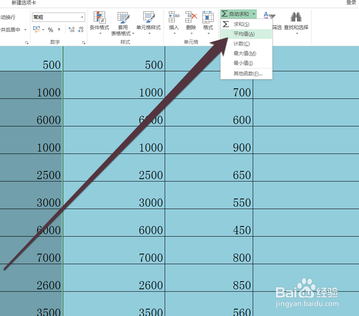359x316 pixels.
Task: Select 2500 cell in the unshaded second column
Action: pyautogui.click(x=114, y=168)
